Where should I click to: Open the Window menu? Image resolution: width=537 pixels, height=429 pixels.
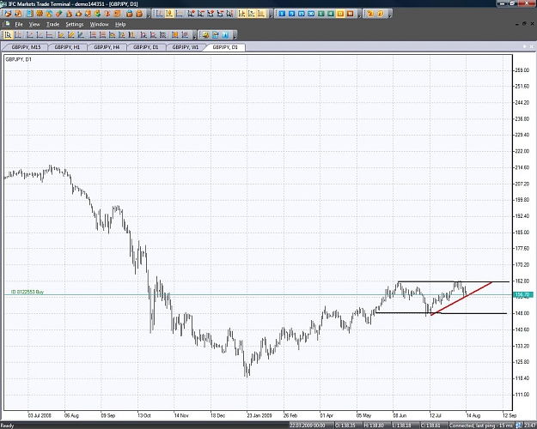click(99, 24)
